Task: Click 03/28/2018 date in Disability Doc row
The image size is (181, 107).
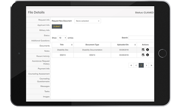Action: (124, 50)
